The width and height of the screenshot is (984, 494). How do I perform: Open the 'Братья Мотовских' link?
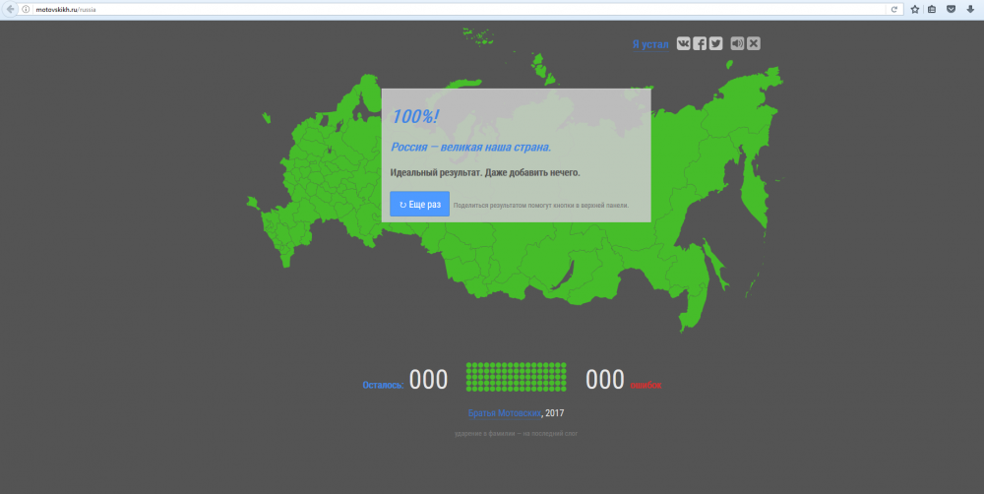(505, 413)
